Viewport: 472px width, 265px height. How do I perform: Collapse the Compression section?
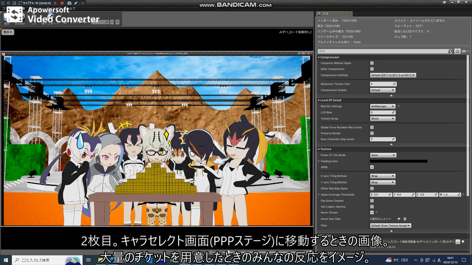pos(319,57)
